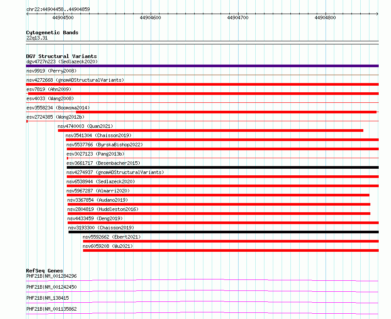Viewport: 391px width, 319px height.
Task: Select the dark blue dgv4727n223 bar
Action: [x=202, y=66]
